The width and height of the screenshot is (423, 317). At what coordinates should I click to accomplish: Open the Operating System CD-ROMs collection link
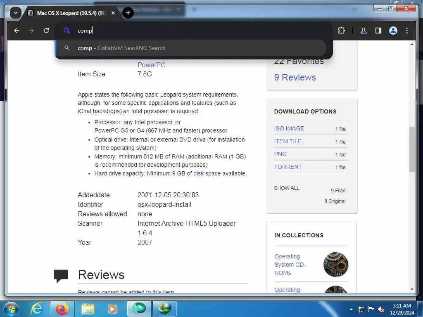(x=290, y=265)
